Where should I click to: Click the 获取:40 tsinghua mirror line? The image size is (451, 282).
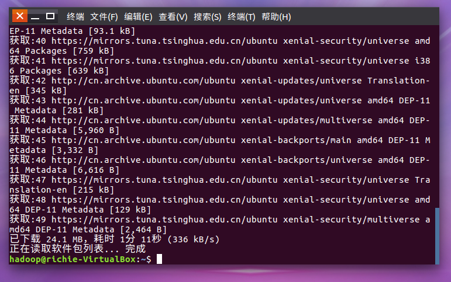point(220,41)
